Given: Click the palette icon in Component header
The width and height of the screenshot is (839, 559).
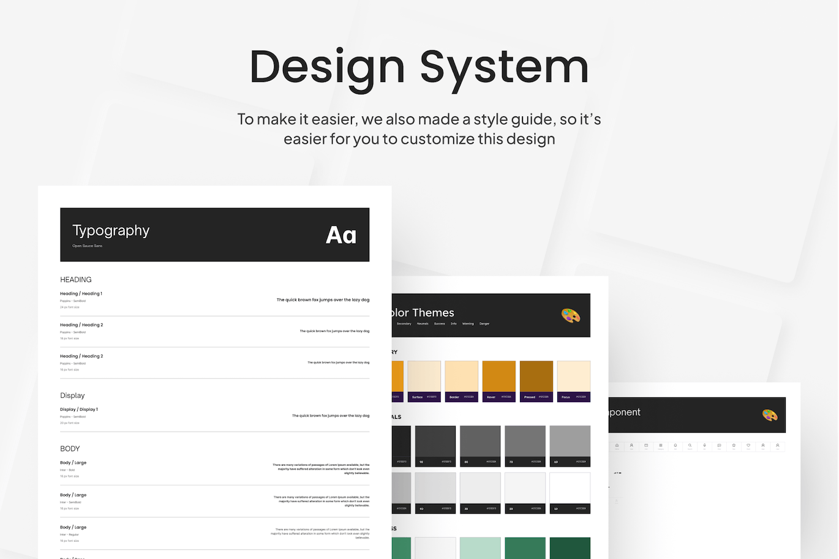Looking at the screenshot, I should 770,415.
